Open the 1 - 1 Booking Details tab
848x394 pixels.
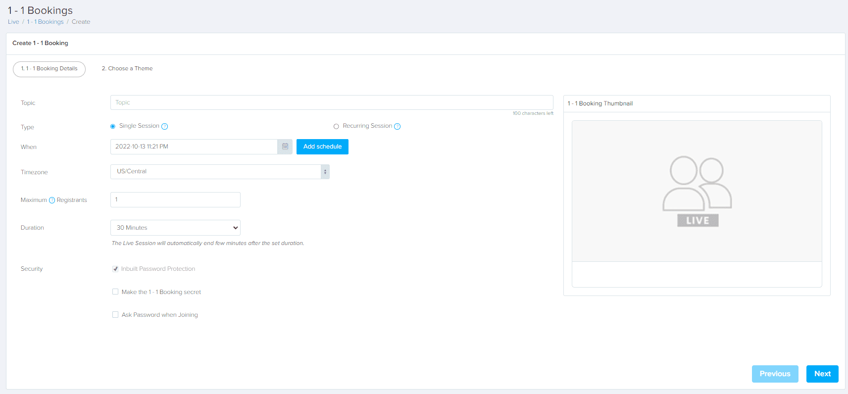click(x=49, y=69)
